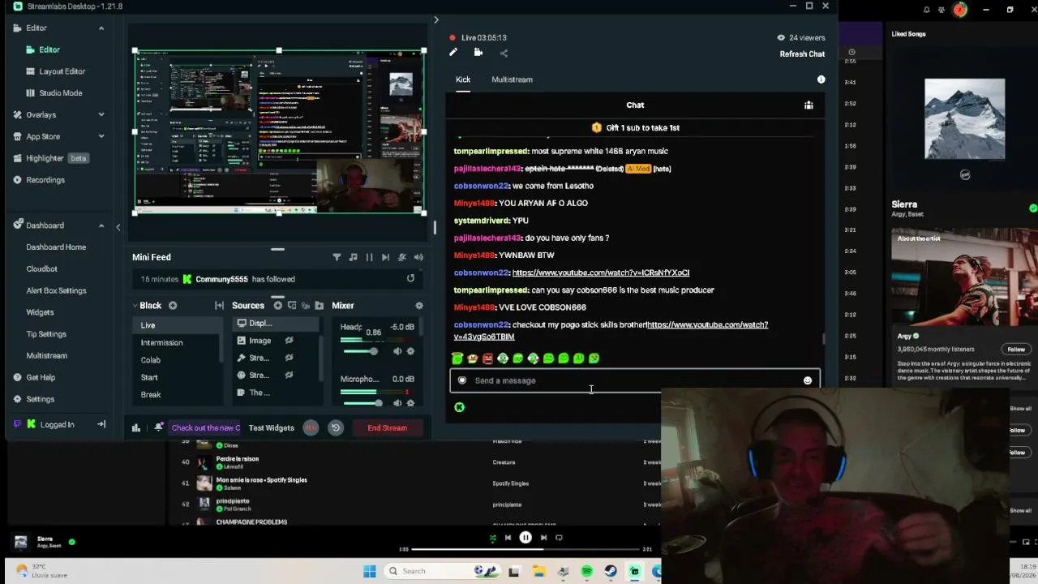Open the Mixer settings gear
The image size is (1038, 584).
point(418,306)
